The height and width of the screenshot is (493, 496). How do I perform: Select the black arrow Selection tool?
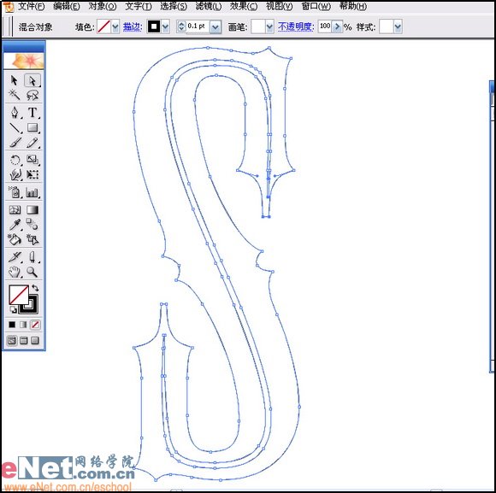[x=15, y=80]
